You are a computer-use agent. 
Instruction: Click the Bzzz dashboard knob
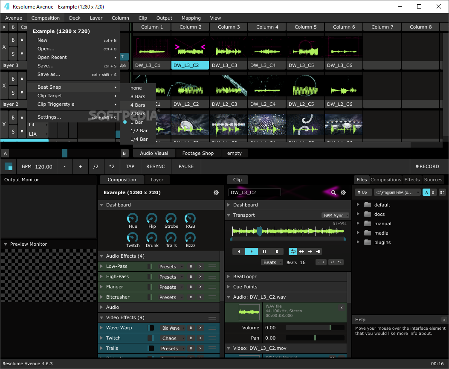click(x=190, y=238)
